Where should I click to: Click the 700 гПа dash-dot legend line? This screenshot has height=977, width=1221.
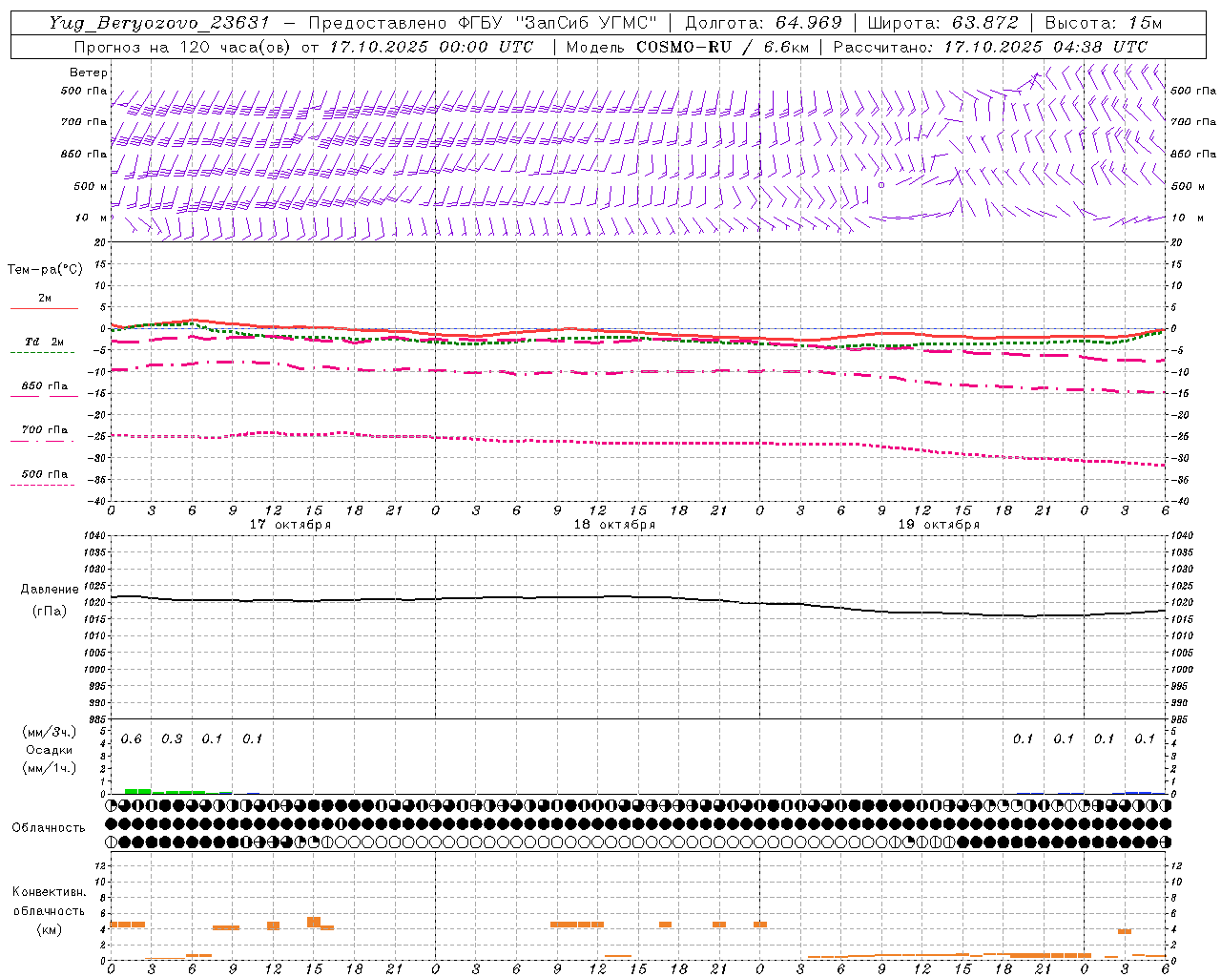click(42, 440)
